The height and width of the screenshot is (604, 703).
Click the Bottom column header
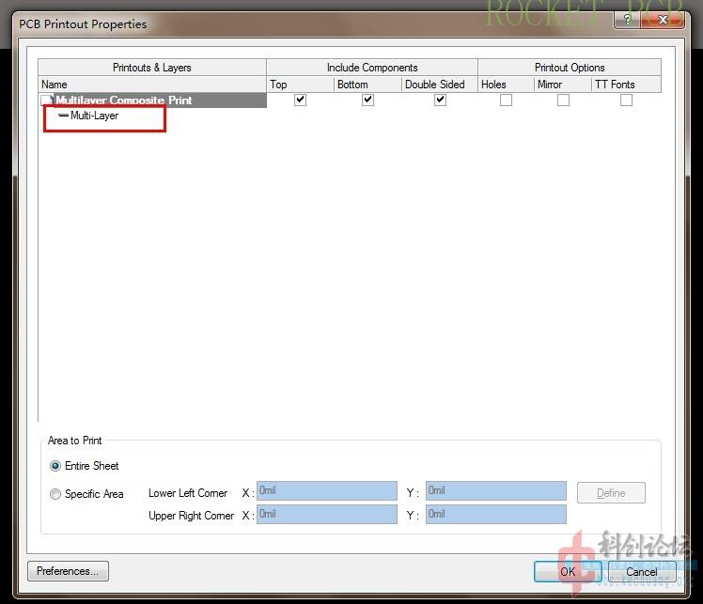click(x=367, y=85)
